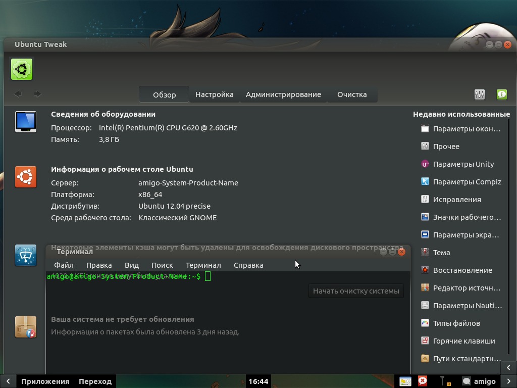Click the green Ubuntu Tweak logo icon
This screenshot has height=388, width=517.
tap(22, 69)
